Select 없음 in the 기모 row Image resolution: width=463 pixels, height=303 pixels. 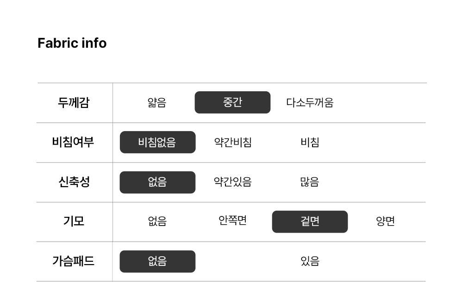pyautogui.click(x=157, y=221)
